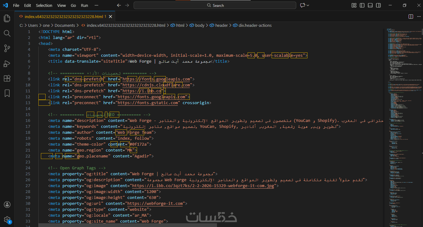423x227 pixels.
Task: Click the C: drive breadcrumb
Action: coord(21,26)
